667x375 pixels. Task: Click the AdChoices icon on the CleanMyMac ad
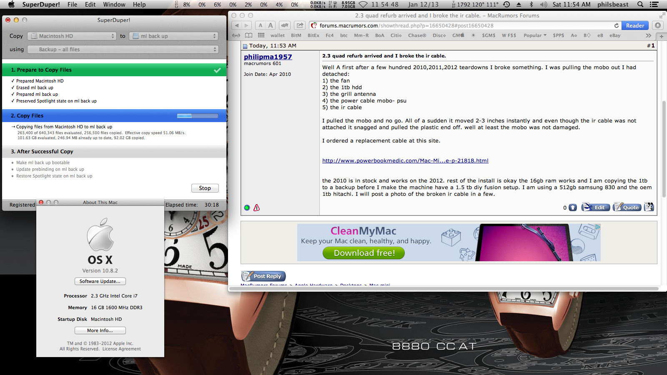click(x=598, y=227)
